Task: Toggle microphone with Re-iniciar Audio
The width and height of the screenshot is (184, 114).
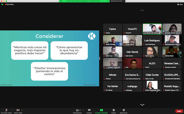Action: pyautogui.click(x=6, y=111)
